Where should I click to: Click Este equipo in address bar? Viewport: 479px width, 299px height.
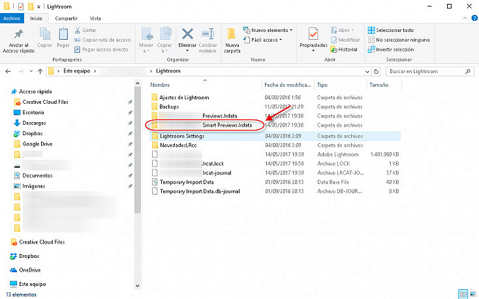[x=76, y=71]
